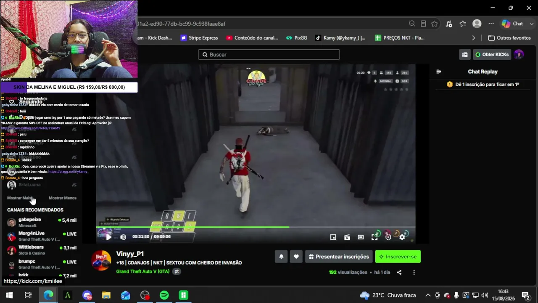Open the media control music icon
This screenshot has width=538, height=303.
(449, 24)
